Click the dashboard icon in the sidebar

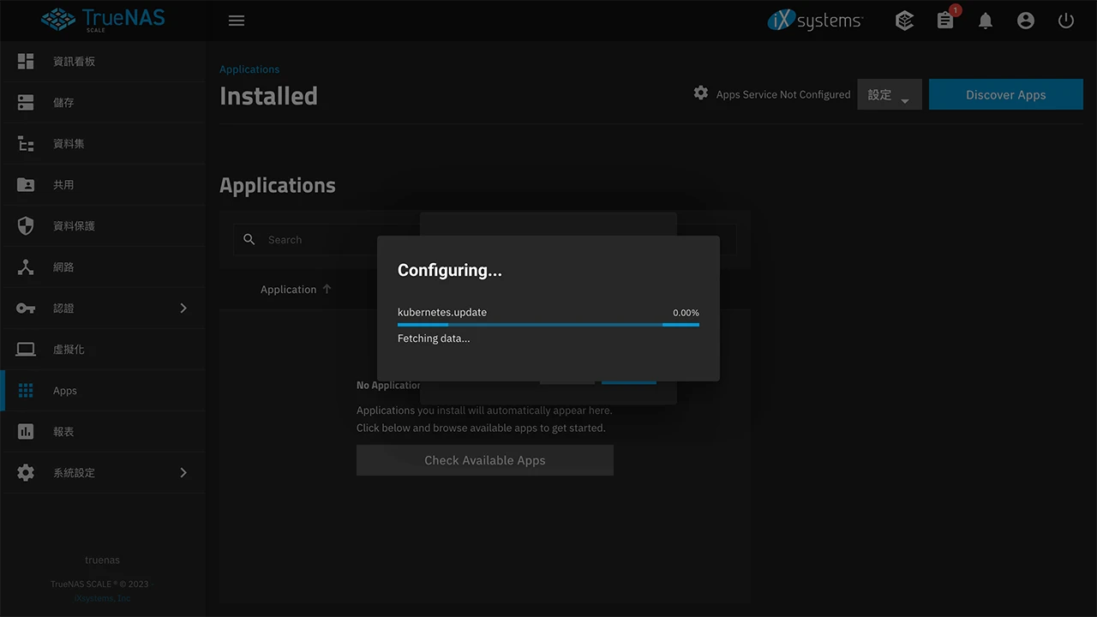[x=26, y=62]
